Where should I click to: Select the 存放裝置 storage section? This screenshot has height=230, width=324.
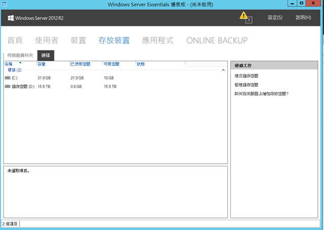tap(114, 40)
